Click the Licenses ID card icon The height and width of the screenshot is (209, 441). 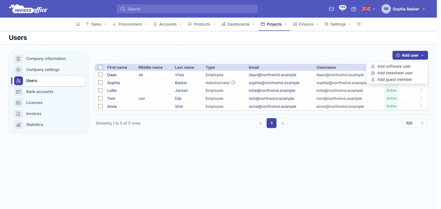pos(19,103)
